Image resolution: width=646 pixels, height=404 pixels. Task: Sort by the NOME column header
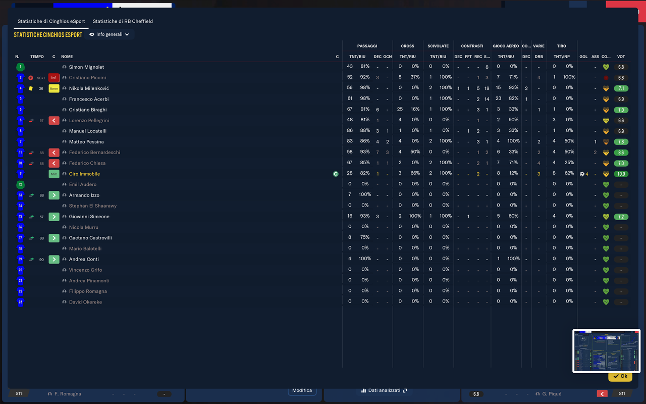[67, 57]
